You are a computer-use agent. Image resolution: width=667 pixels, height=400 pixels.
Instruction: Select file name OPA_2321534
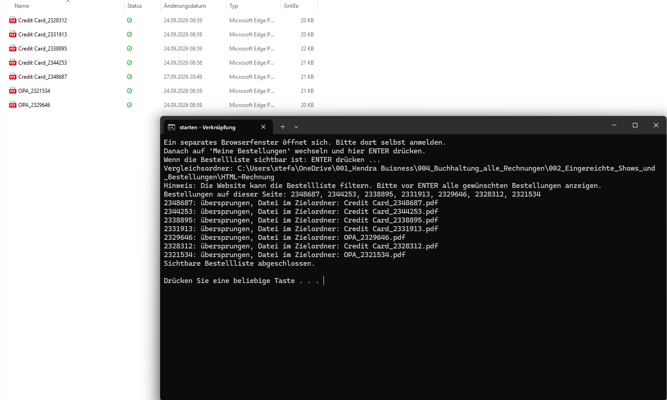tap(34, 91)
